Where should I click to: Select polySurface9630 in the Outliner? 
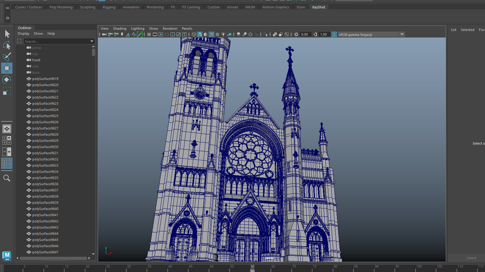(45, 147)
